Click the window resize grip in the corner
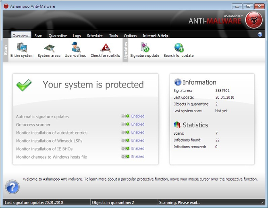The image size is (268, 208). click(263, 203)
